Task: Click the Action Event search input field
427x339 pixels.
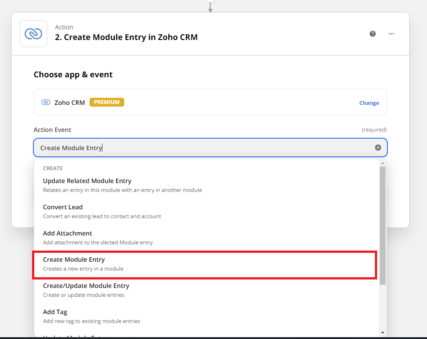Action: tap(210, 148)
